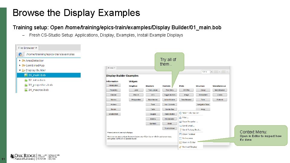Click the Navigation Tabs button
This screenshot has width=290, height=163.
coord(203,104)
